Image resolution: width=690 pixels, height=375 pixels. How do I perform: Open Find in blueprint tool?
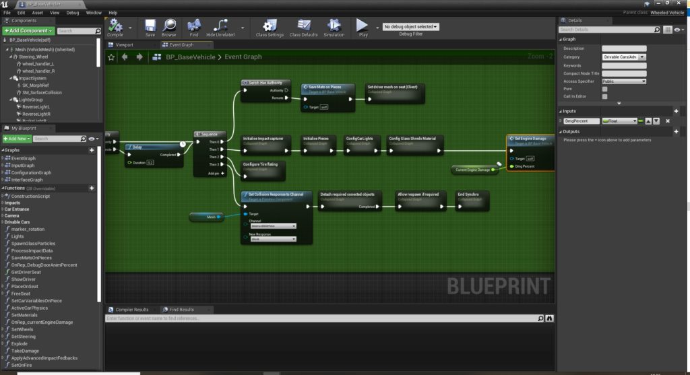(x=193, y=28)
